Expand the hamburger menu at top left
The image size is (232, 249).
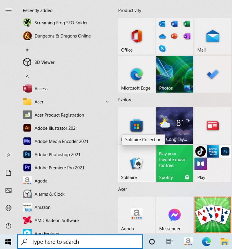(8, 10)
